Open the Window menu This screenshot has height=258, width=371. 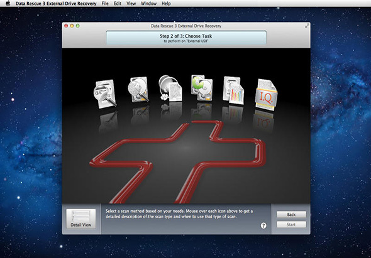point(148,3)
